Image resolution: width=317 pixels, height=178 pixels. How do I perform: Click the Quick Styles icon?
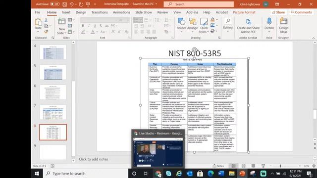204,22
